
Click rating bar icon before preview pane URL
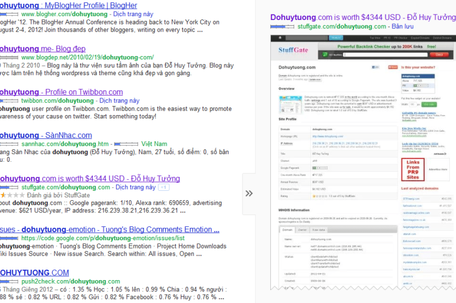282,27
